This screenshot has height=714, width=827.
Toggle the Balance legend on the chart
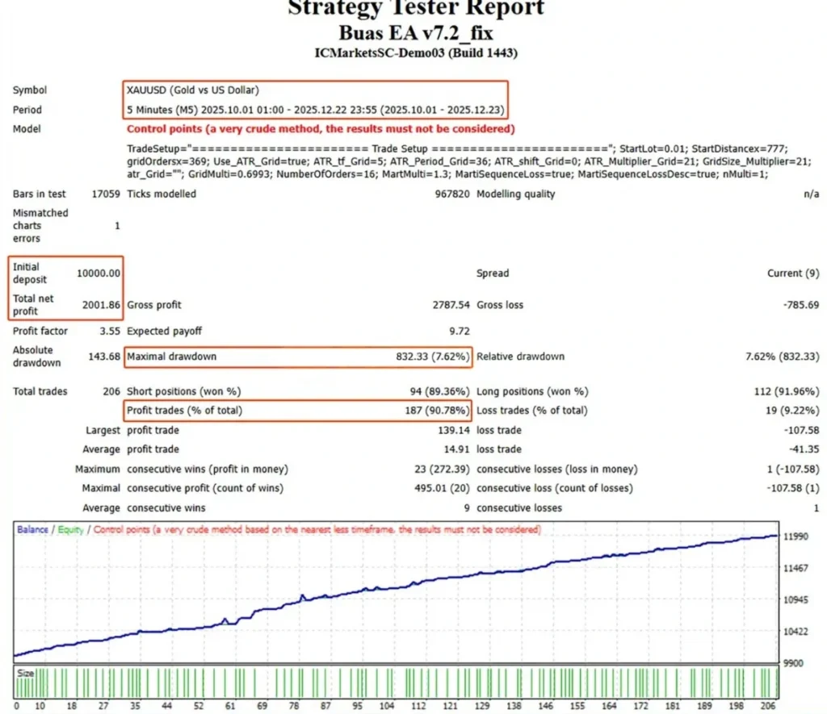point(31,530)
